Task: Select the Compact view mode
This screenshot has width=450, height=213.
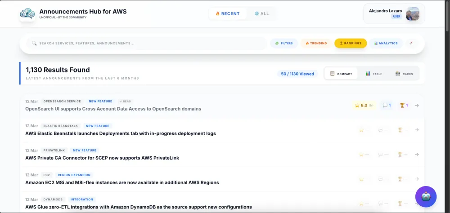Action: (341, 74)
